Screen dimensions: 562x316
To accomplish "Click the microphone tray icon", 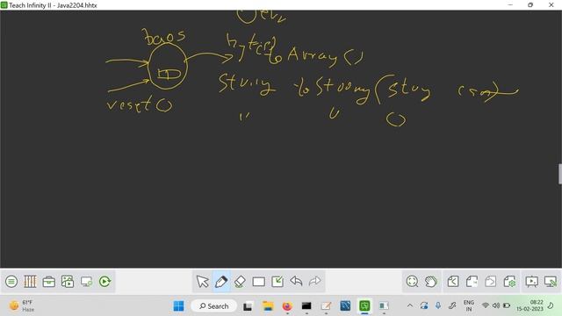I will pyautogui.click(x=438, y=305).
